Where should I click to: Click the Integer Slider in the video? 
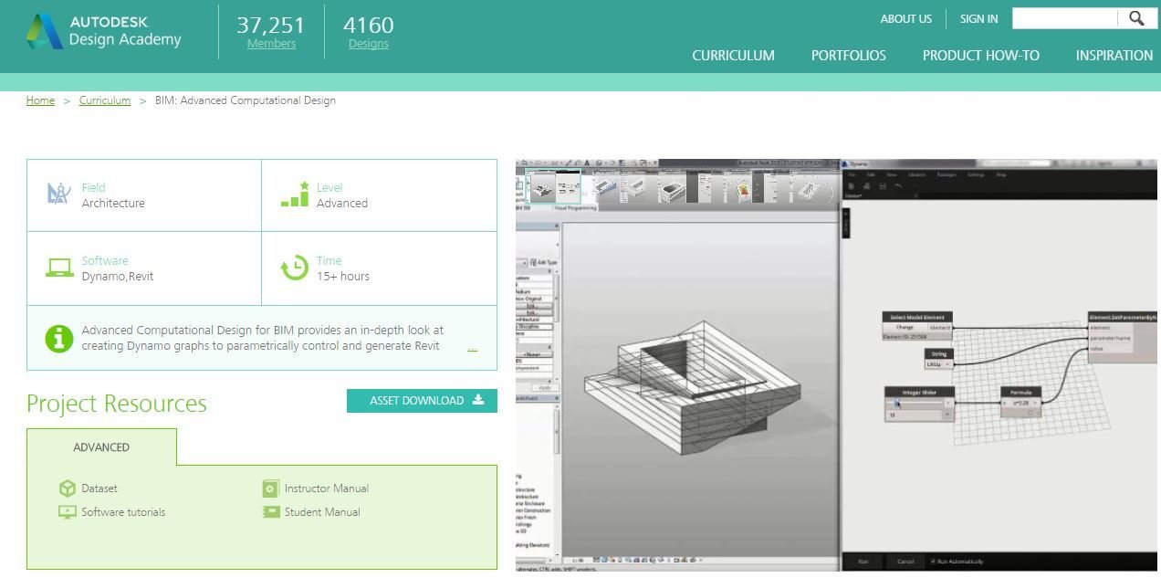919,404
